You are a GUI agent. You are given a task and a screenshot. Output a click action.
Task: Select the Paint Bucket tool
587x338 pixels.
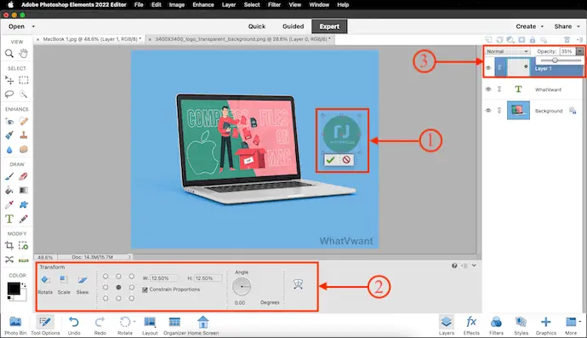click(x=9, y=191)
